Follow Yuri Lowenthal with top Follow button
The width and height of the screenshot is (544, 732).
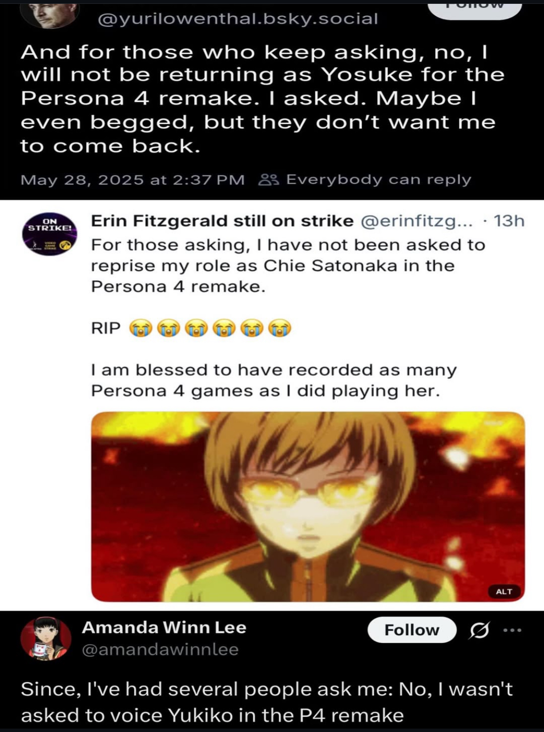coord(475,11)
